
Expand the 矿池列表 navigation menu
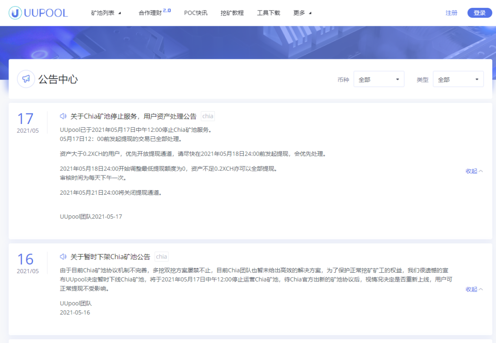click(105, 13)
